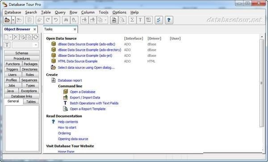The image size is (268, 162).
Task: Click the report preview magnifier icon
Action: (122, 20)
